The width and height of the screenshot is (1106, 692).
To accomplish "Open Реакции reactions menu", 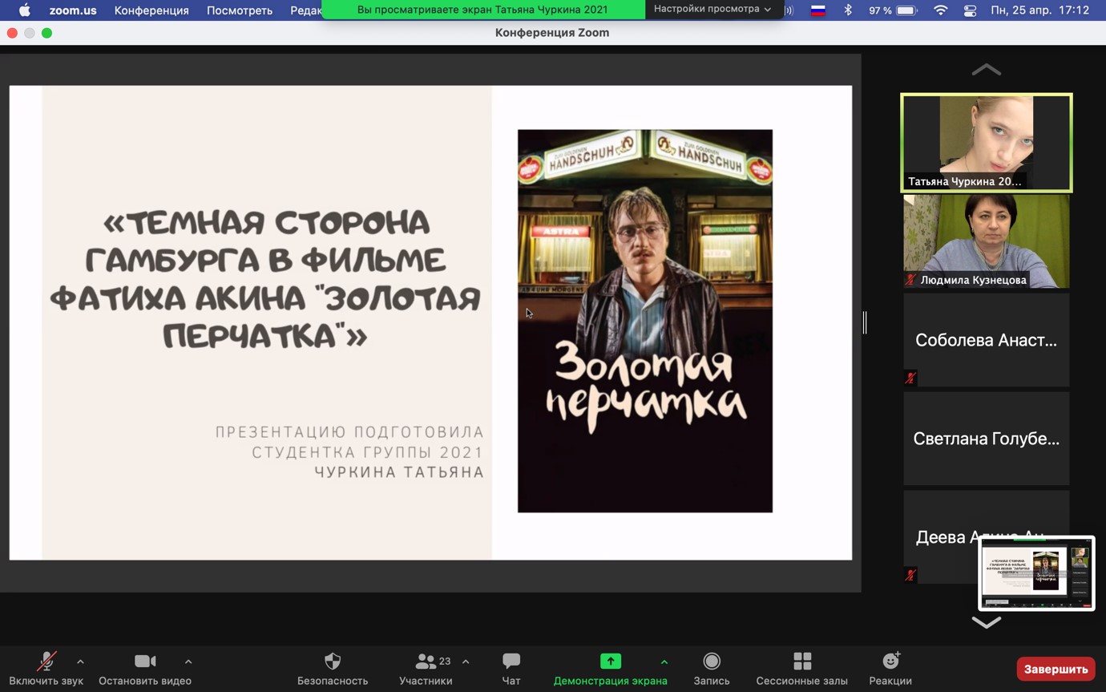I will click(890, 669).
